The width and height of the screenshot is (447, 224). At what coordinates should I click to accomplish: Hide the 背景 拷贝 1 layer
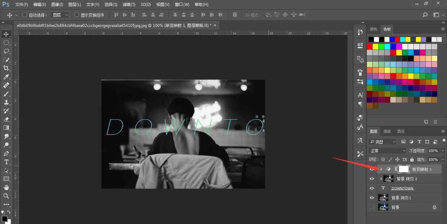pos(372,198)
